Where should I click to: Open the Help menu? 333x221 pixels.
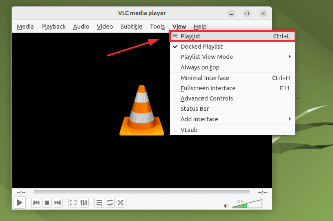tap(200, 27)
